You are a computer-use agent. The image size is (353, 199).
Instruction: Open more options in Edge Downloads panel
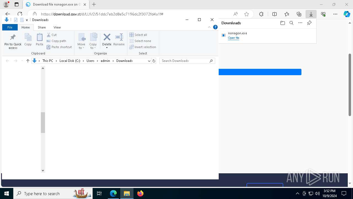300,23
